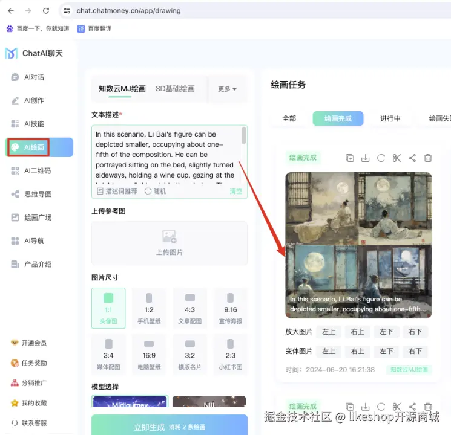Select 2:3 小红书图 size option
Viewport: 451px width, 435px height.
(x=231, y=354)
